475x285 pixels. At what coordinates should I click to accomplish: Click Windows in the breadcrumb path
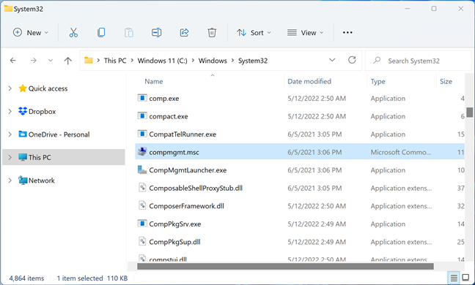(213, 61)
